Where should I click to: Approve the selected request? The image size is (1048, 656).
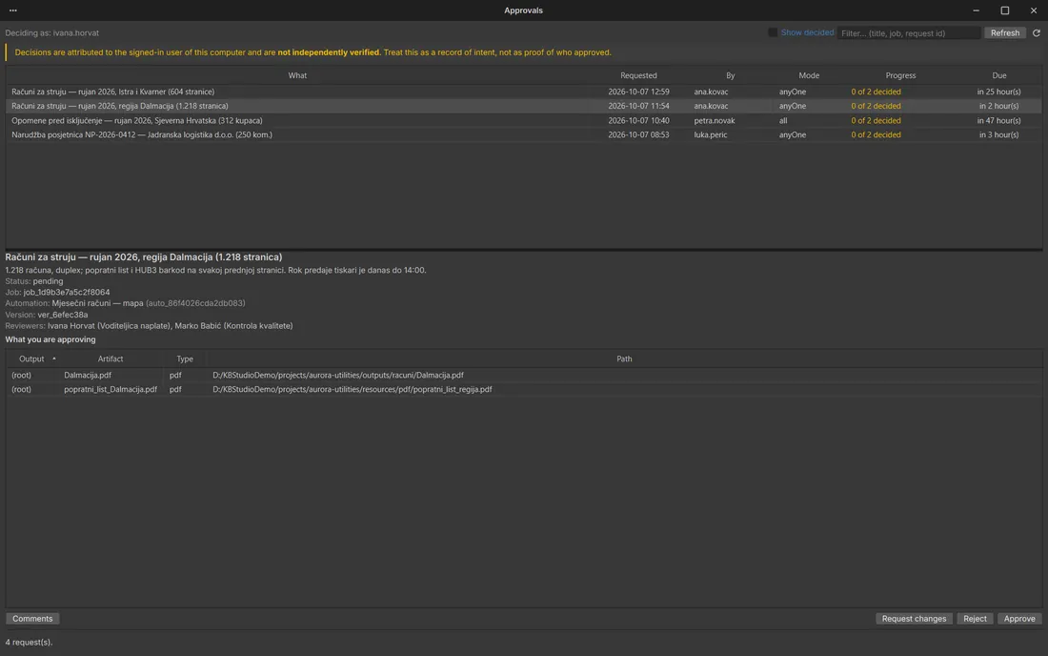click(x=1019, y=619)
